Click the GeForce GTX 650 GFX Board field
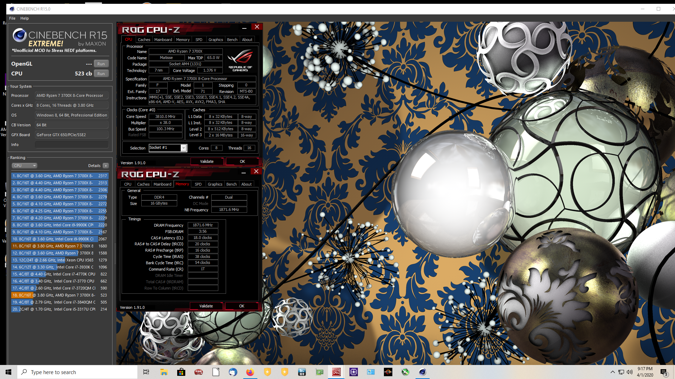 pos(71,135)
